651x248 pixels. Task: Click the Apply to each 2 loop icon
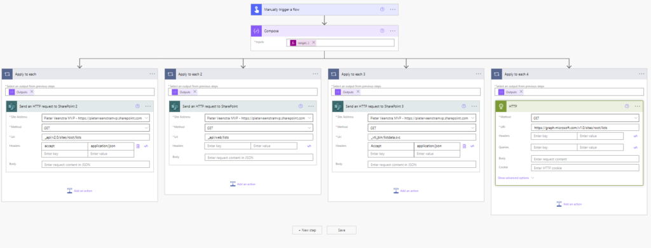coord(170,74)
